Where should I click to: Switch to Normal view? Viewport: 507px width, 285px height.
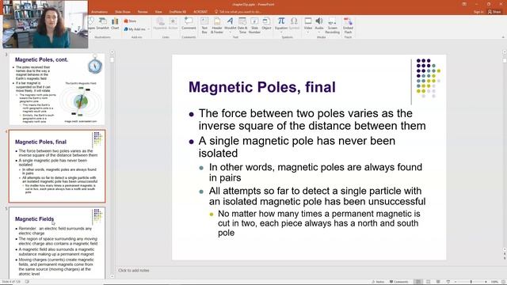tap(418, 282)
